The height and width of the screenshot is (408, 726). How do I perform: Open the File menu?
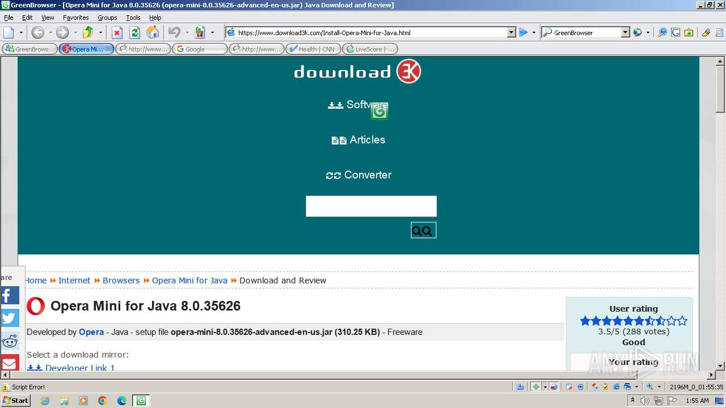click(x=9, y=18)
